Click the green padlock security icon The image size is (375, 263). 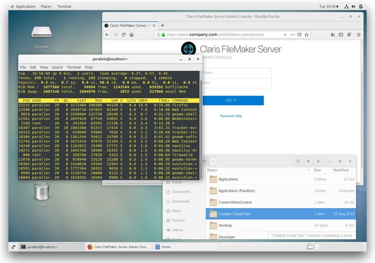tap(163, 35)
